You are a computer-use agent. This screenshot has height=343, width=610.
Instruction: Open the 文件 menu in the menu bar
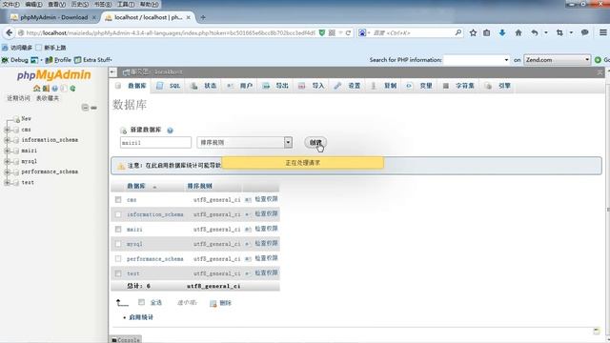11,4
